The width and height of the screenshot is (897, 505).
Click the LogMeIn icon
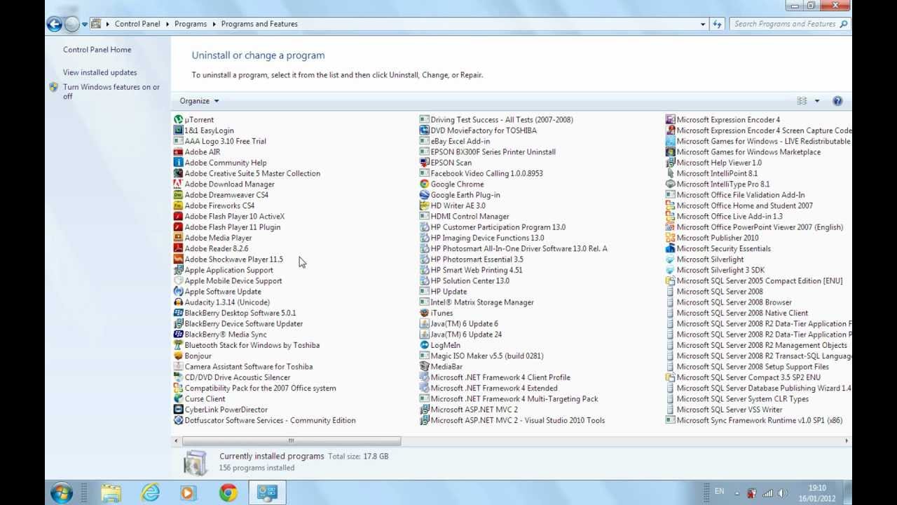(425, 345)
